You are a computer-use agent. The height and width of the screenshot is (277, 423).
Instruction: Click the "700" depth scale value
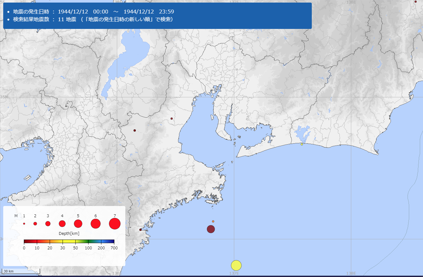[114, 248]
